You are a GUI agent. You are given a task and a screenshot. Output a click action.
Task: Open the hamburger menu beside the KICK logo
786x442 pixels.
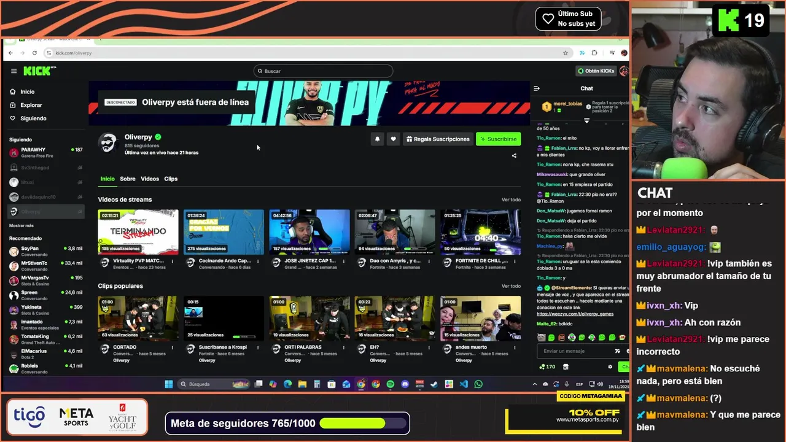(x=14, y=71)
